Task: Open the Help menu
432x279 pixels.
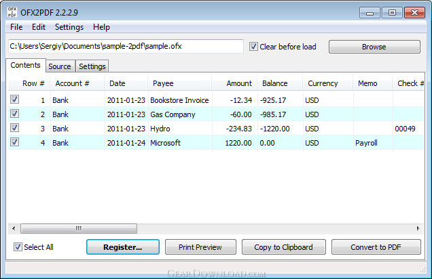Action: click(x=101, y=27)
